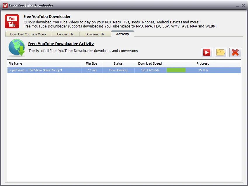
Task: Click the 25.9% progress value
Action: point(203,70)
